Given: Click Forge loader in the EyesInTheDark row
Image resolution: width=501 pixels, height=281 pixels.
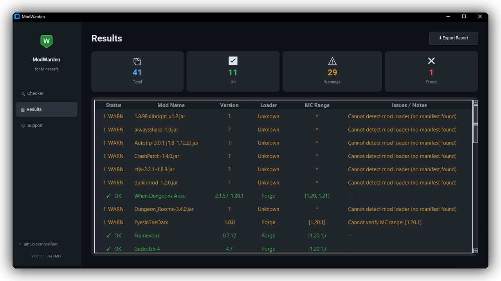Looking at the screenshot, I should (269, 222).
